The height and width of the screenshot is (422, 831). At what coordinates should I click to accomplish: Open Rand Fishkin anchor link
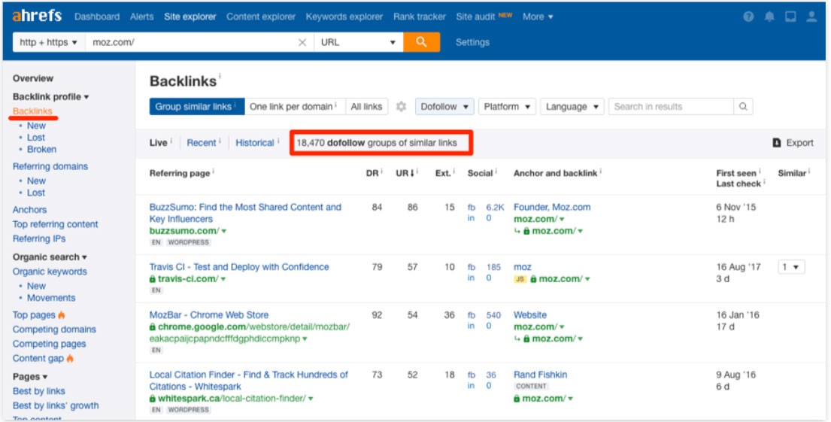pyautogui.click(x=540, y=375)
